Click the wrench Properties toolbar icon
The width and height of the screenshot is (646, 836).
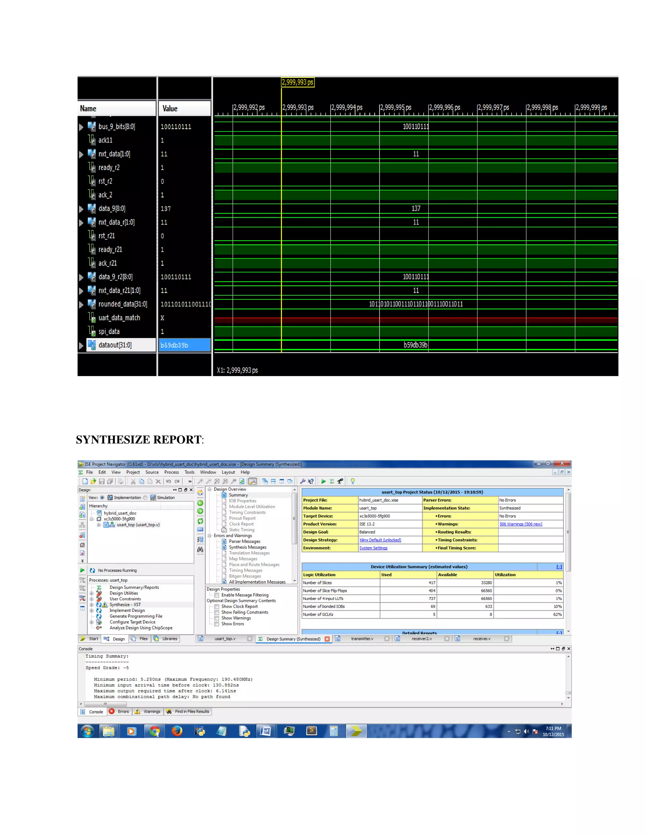pos(302,481)
